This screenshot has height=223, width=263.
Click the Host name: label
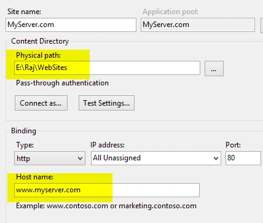click(x=34, y=177)
